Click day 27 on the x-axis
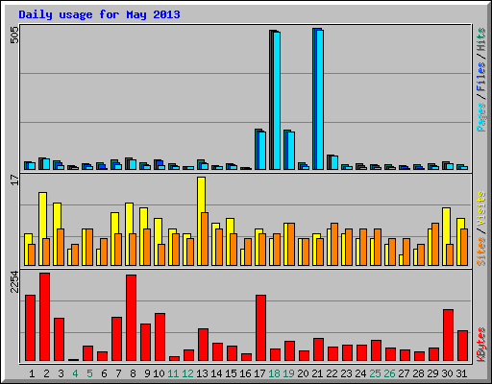The height and width of the screenshot is (384, 492). tap(404, 373)
